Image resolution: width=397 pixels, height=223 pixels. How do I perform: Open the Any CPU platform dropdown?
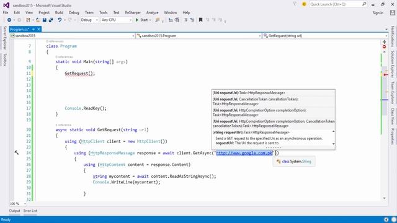click(116, 20)
